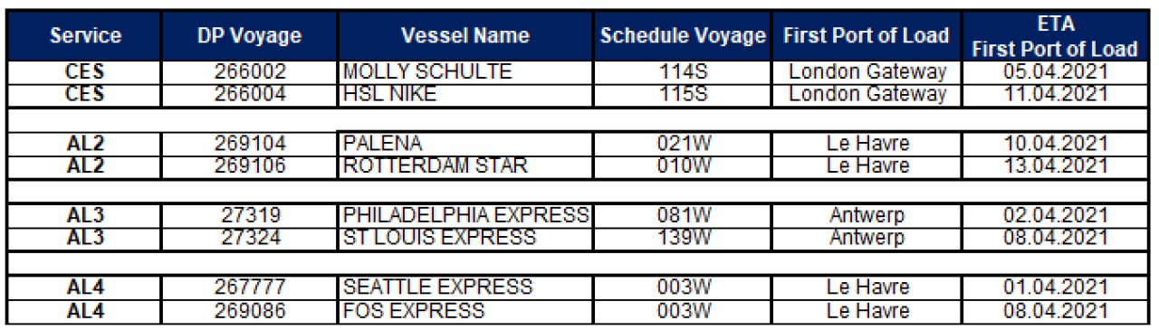
Task: Select the Schedule Voyage column header
Action: (682, 36)
